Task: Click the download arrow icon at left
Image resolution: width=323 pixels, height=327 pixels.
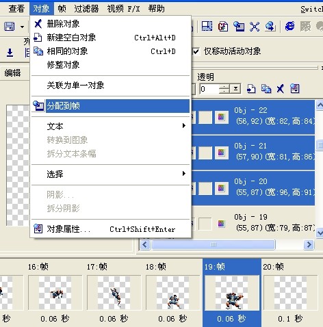Action: pos(10,53)
